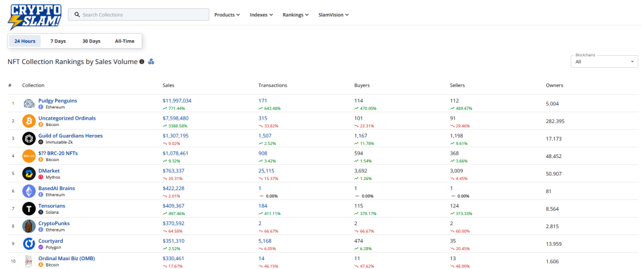The width and height of the screenshot is (642, 269).
Task: Click the Ethereum chain icon under BasedAI Brains
Action: (x=41, y=195)
